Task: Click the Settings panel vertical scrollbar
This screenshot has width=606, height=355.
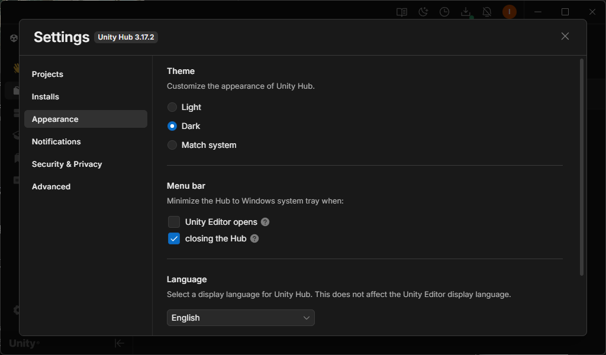Action: pos(582,166)
